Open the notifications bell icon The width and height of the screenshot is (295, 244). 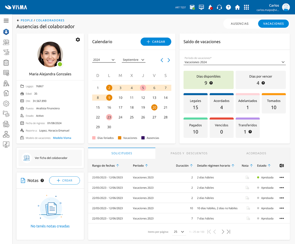[x=210, y=7]
